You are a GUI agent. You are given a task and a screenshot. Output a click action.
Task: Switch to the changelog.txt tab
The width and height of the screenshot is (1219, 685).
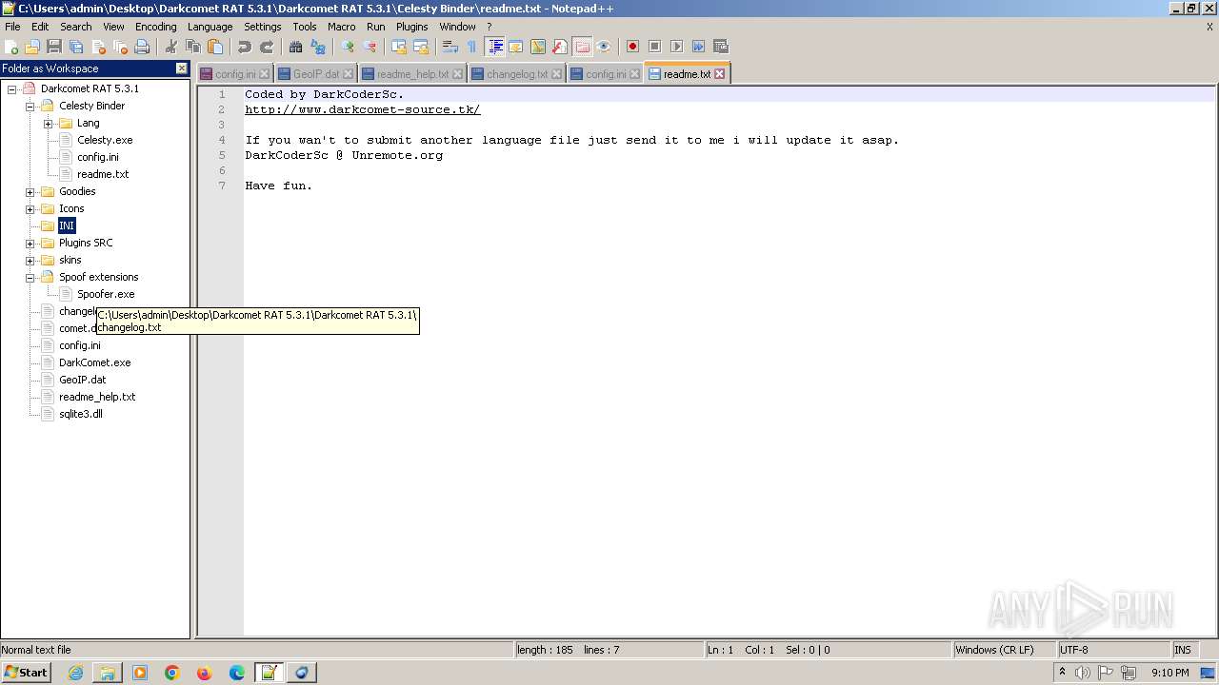click(x=516, y=74)
